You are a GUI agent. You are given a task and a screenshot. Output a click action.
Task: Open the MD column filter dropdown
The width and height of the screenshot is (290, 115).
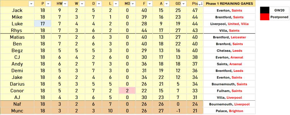[x=133, y=4]
